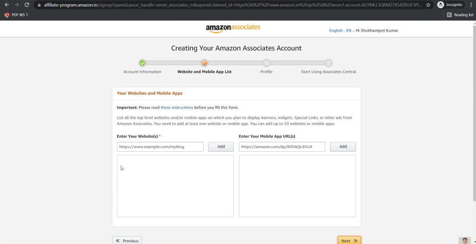Click the padlock site info icon
This screenshot has height=244, width=476.
coord(39,5)
